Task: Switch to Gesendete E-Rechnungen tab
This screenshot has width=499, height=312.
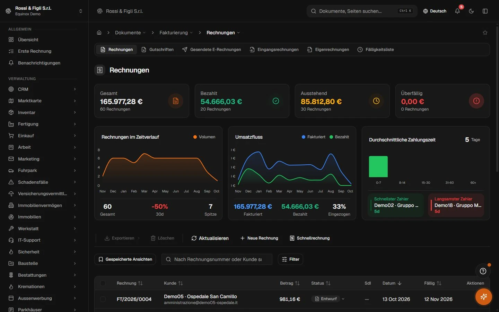Action: 211,50
